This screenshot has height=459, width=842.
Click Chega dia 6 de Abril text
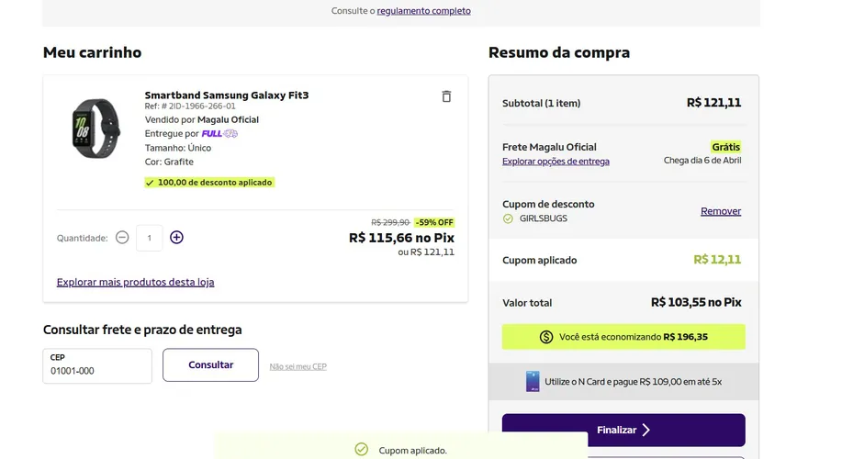702,161
